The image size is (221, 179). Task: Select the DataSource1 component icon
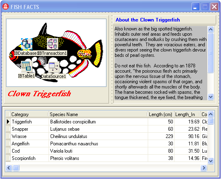(x=54, y=67)
